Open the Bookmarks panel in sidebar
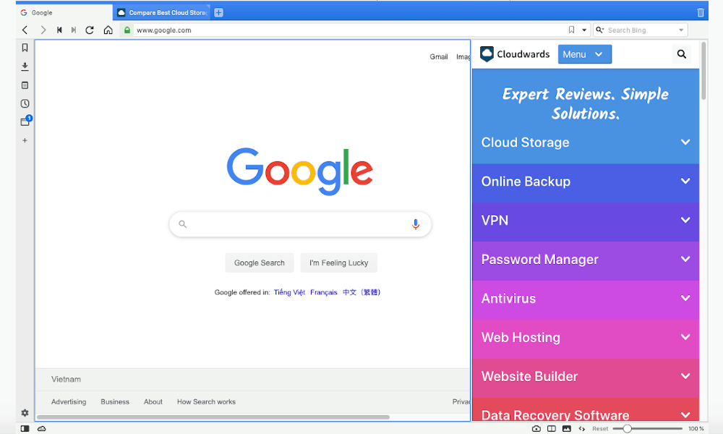 pyautogui.click(x=25, y=48)
